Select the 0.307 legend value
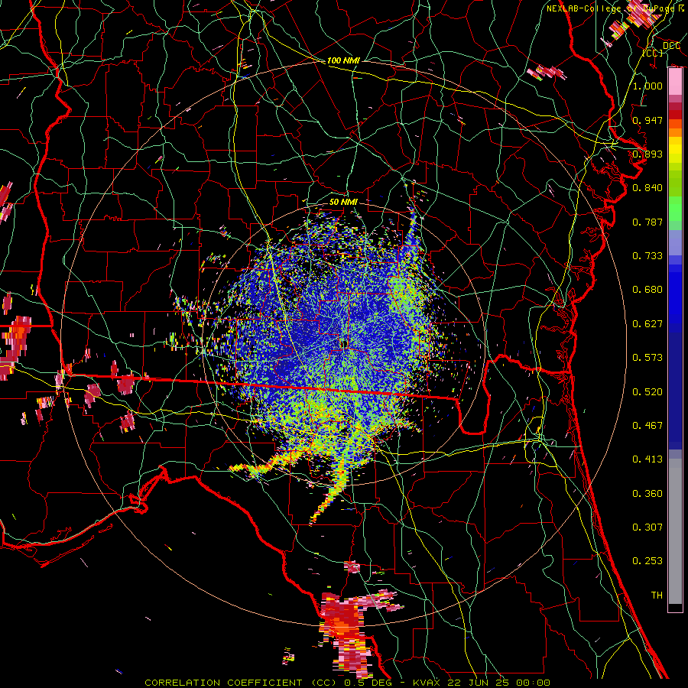This screenshot has width=688, height=688. click(647, 527)
